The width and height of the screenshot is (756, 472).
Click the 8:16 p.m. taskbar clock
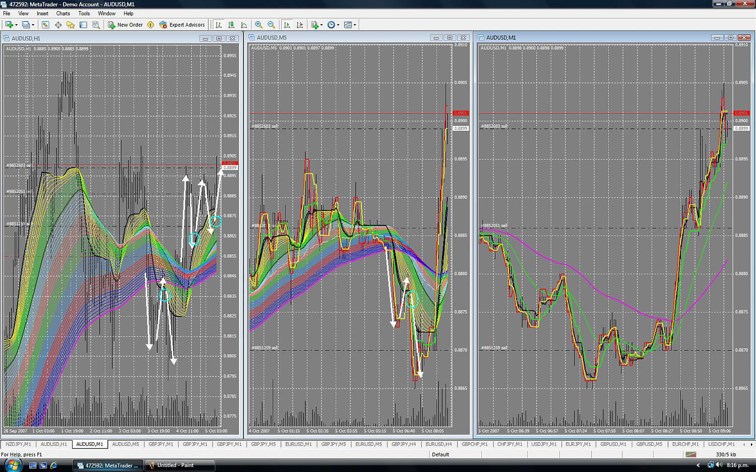(x=737, y=465)
